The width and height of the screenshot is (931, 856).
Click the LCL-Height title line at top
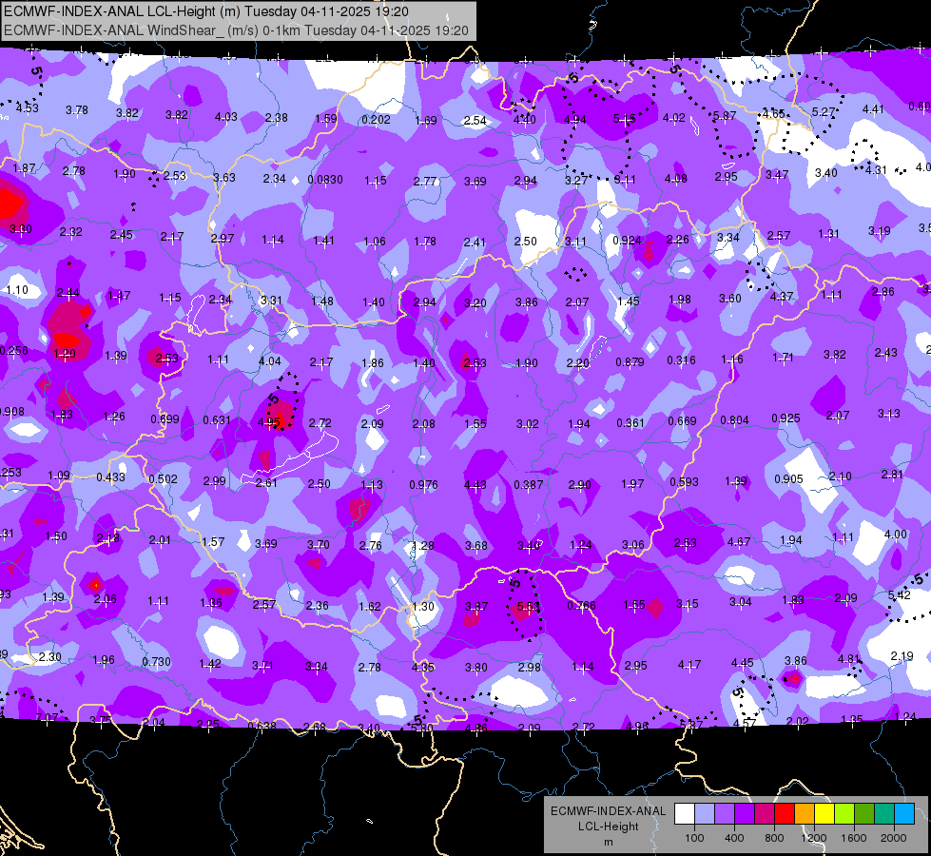(206, 11)
